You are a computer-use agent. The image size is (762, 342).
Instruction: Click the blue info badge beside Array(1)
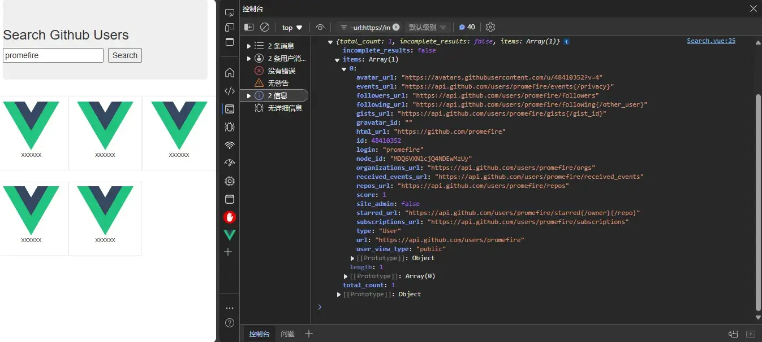click(566, 42)
